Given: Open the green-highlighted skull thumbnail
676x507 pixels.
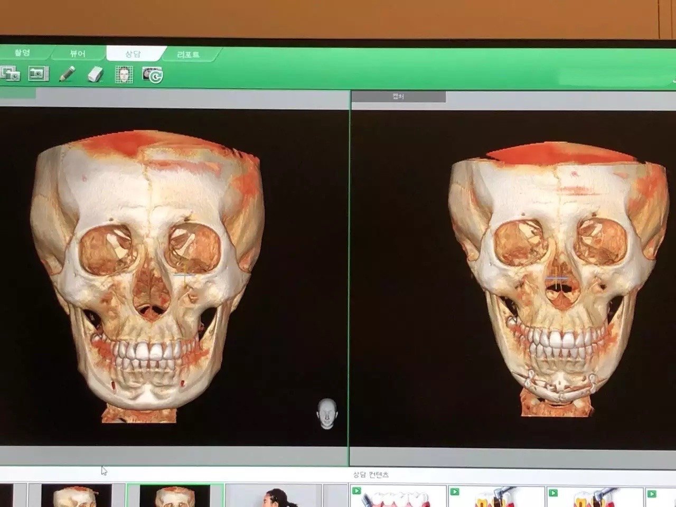Looking at the screenshot, I should (x=175, y=496).
